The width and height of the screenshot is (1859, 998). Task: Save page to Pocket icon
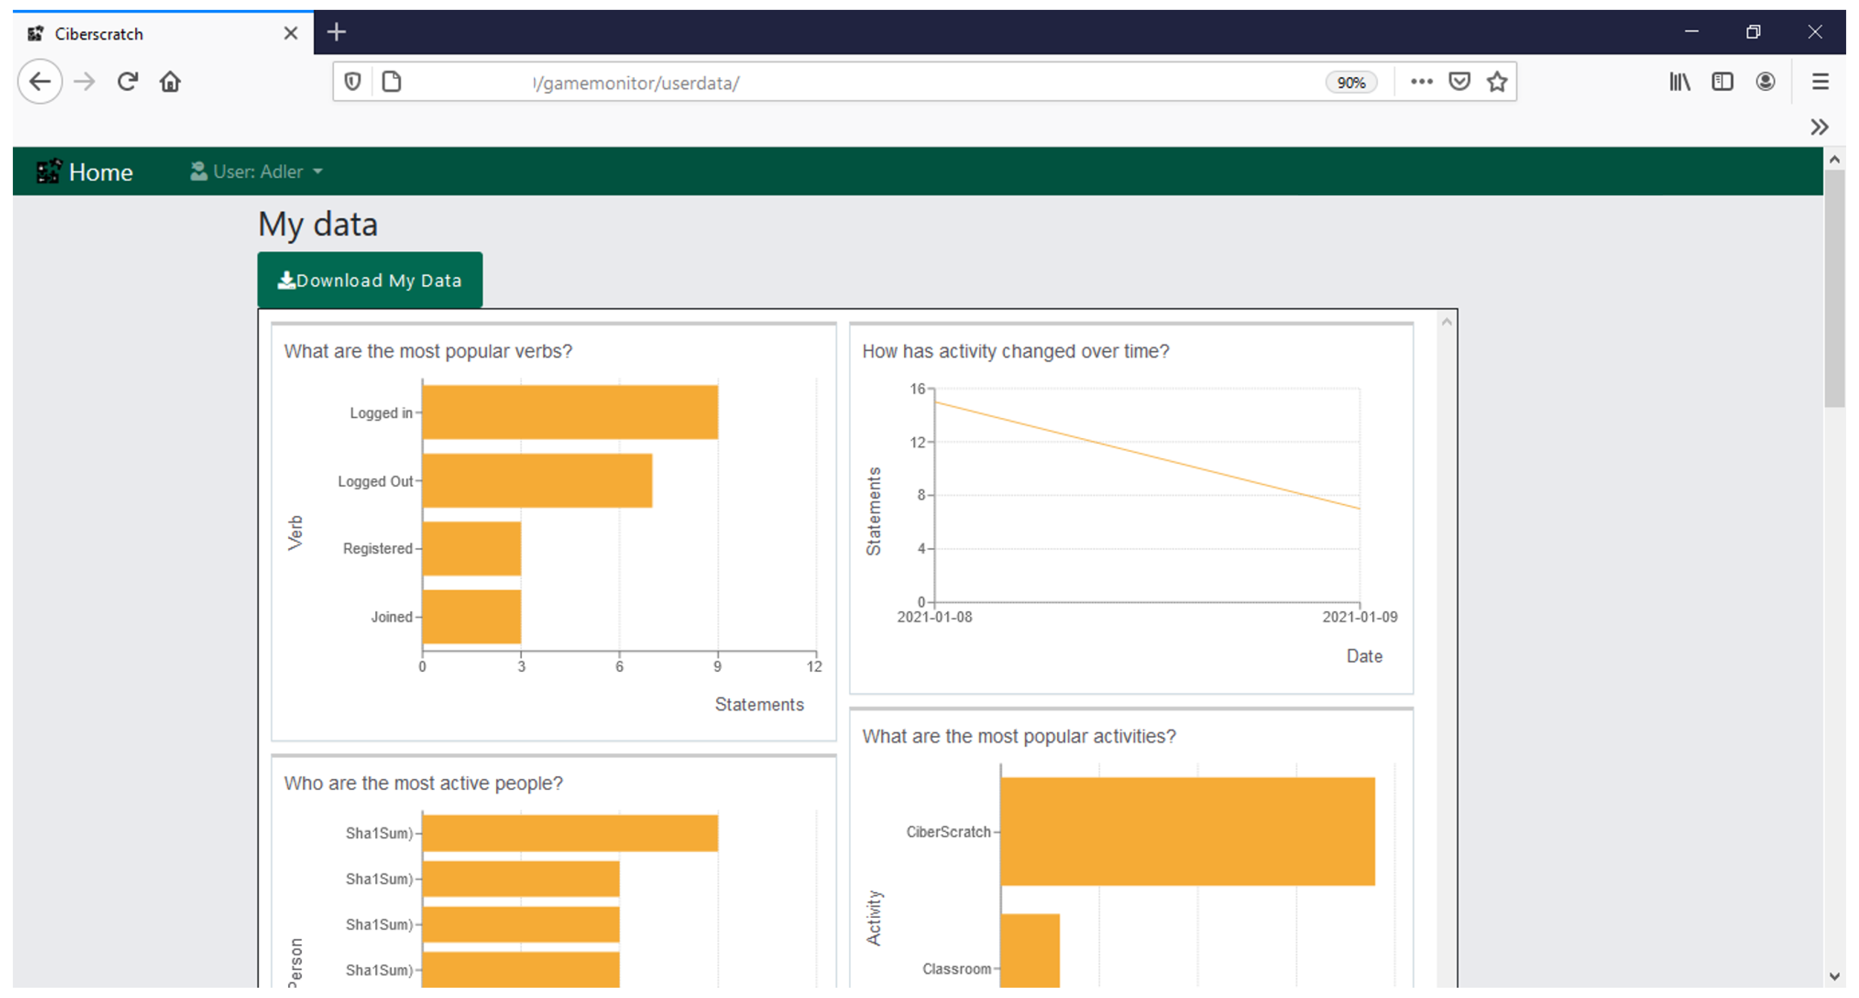tap(1459, 81)
